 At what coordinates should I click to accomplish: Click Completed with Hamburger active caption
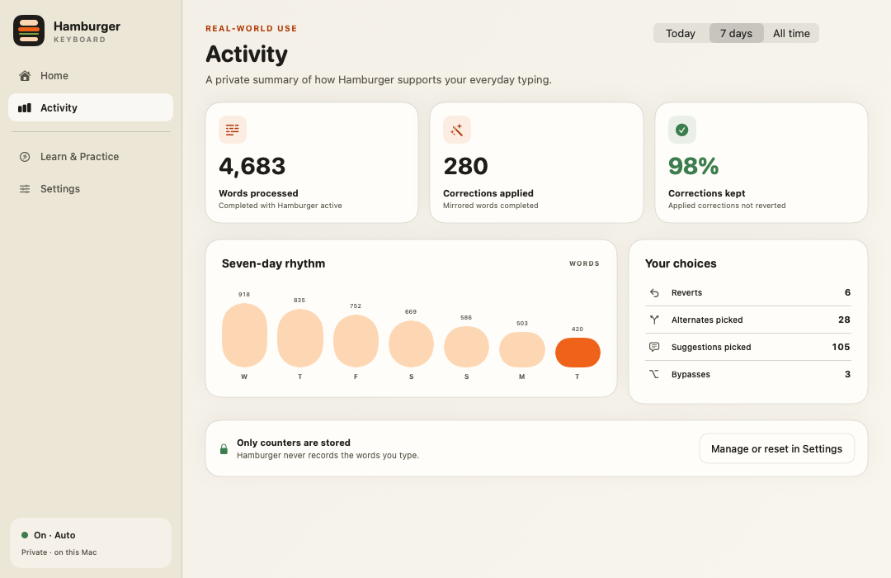pos(280,206)
